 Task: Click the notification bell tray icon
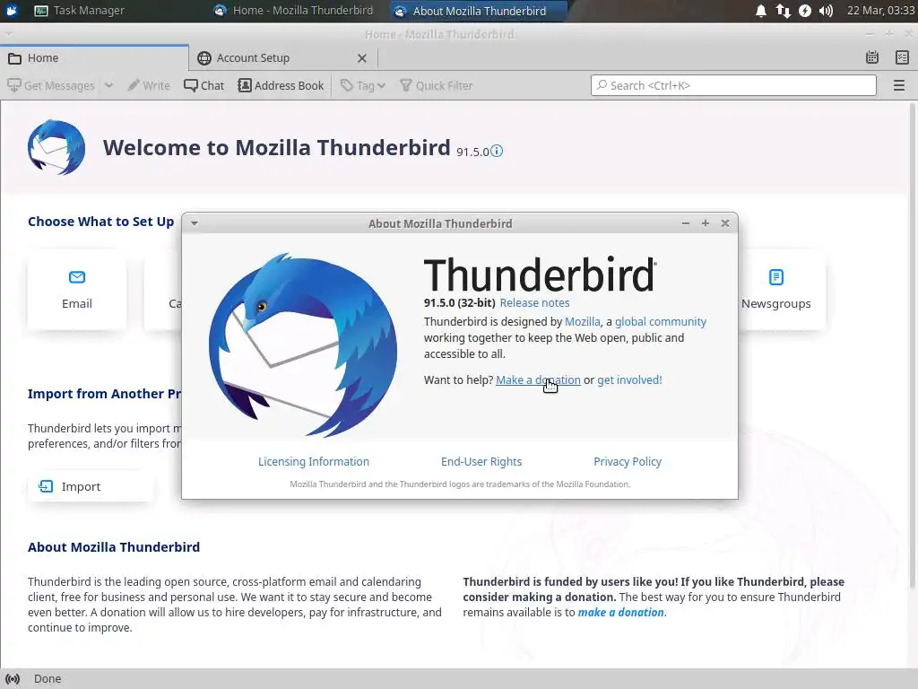(x=761, y=11)
